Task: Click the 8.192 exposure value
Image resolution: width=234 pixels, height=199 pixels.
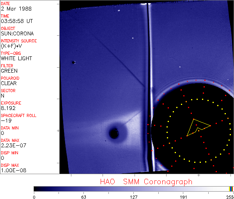Action: coord(8,108)
